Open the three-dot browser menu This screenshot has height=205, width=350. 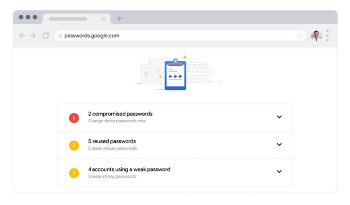328,36
